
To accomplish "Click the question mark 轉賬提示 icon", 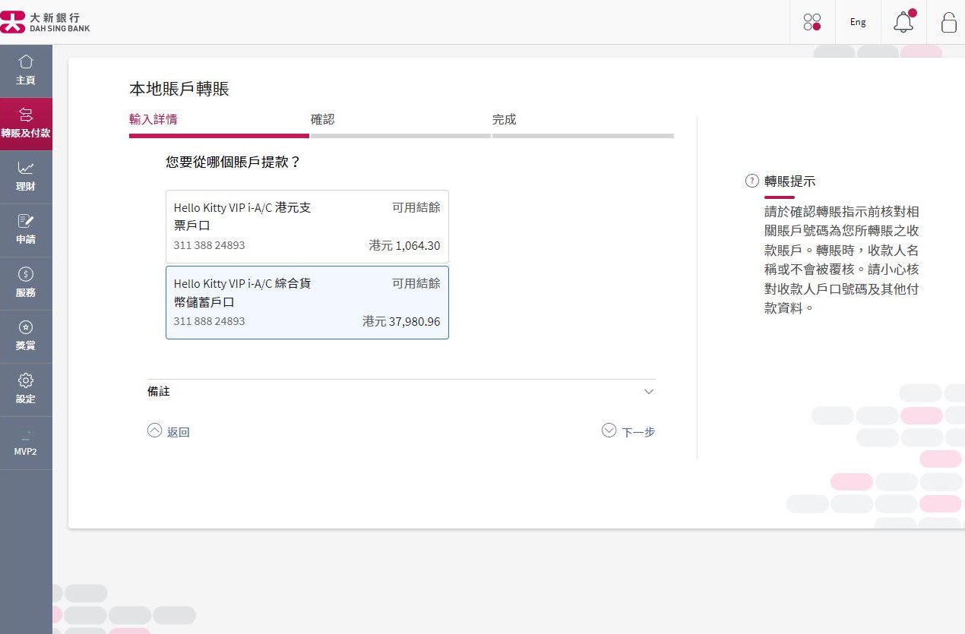I will 752,181.
